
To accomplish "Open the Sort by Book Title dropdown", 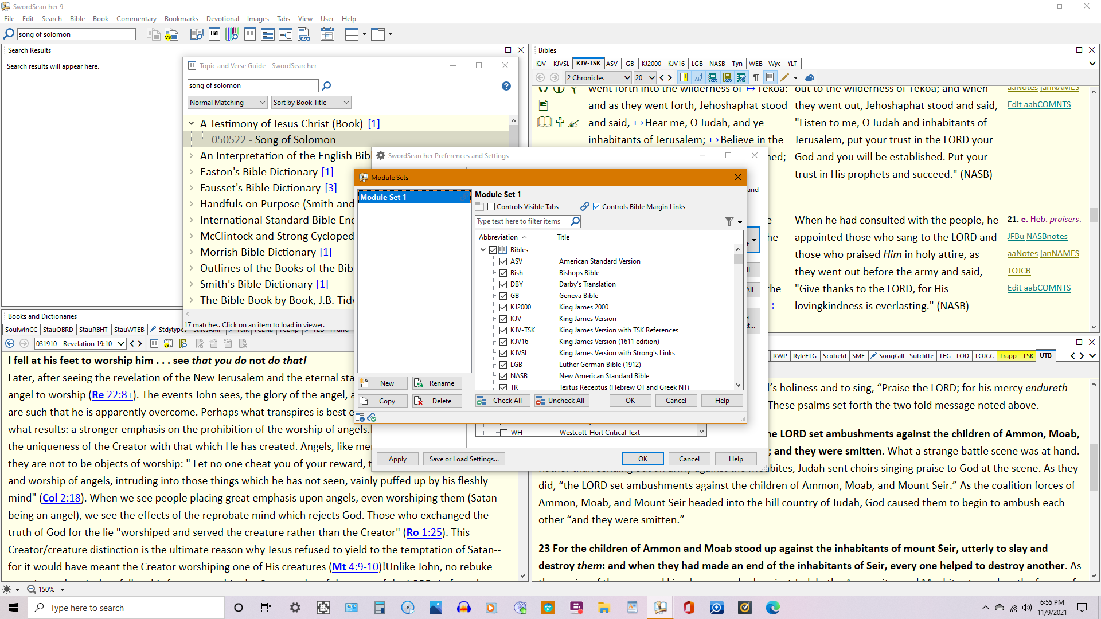I will (311, 103).
